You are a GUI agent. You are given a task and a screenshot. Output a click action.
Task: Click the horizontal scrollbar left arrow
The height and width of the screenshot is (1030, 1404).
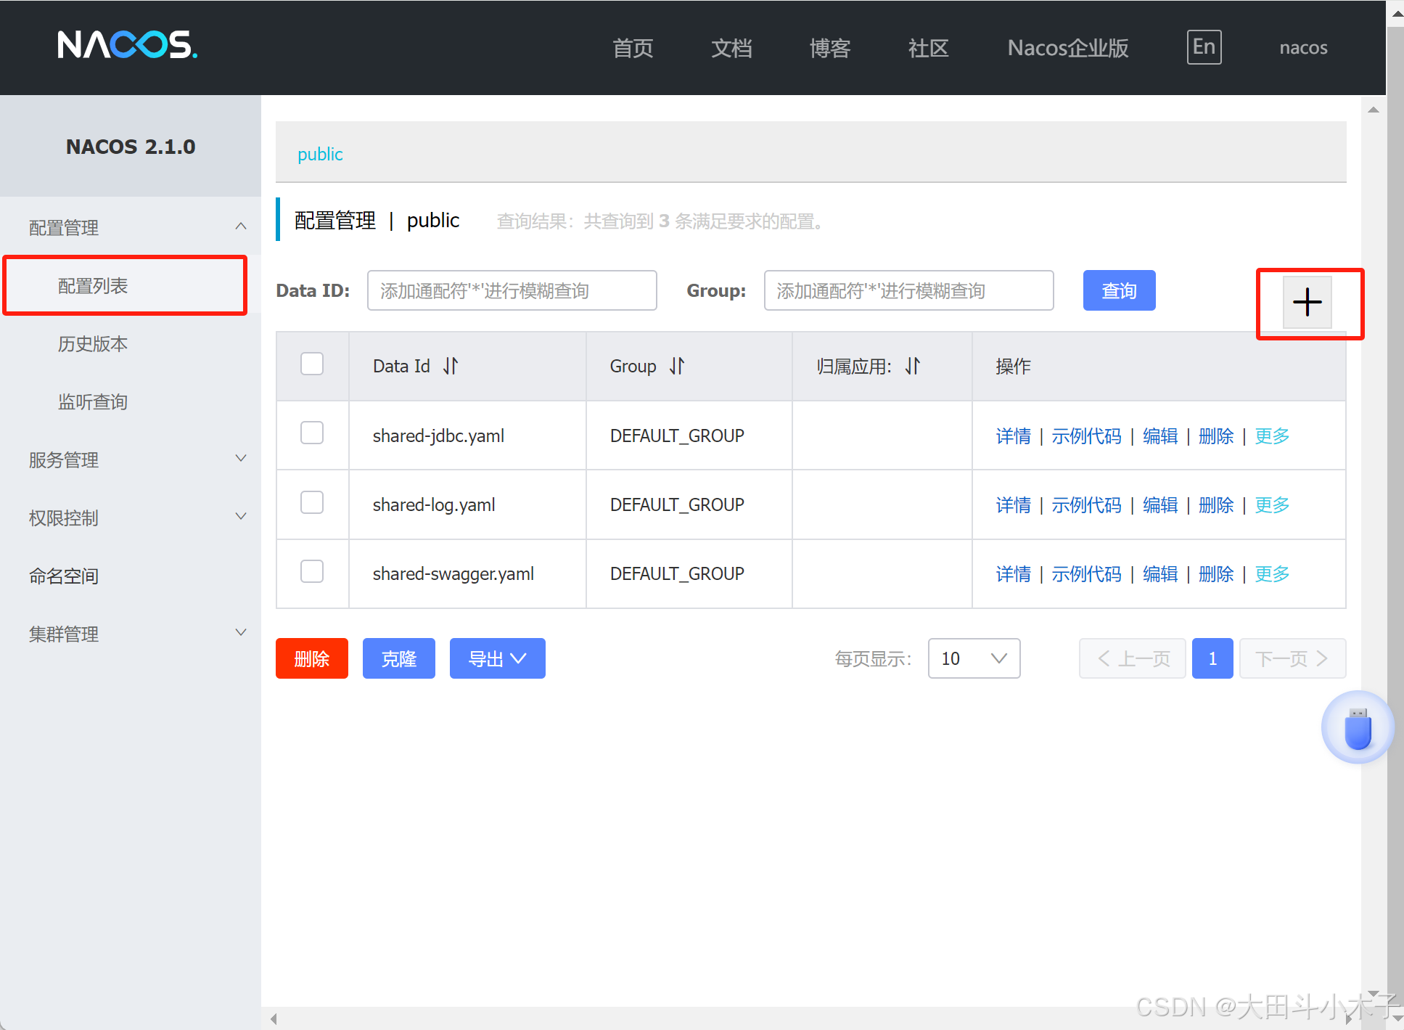pyautogui.click(x=274, y=1018)
